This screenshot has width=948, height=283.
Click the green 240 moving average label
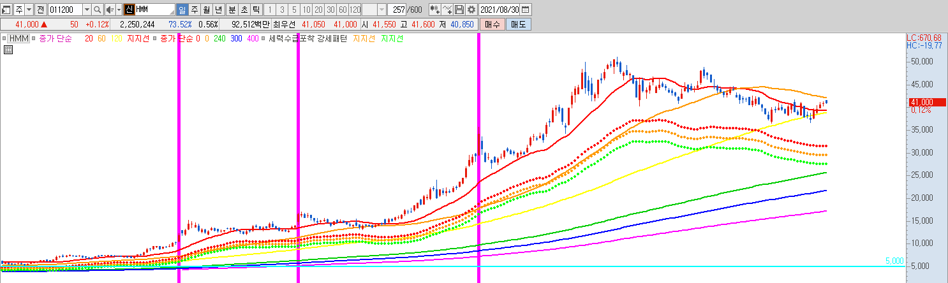[220, 39]
